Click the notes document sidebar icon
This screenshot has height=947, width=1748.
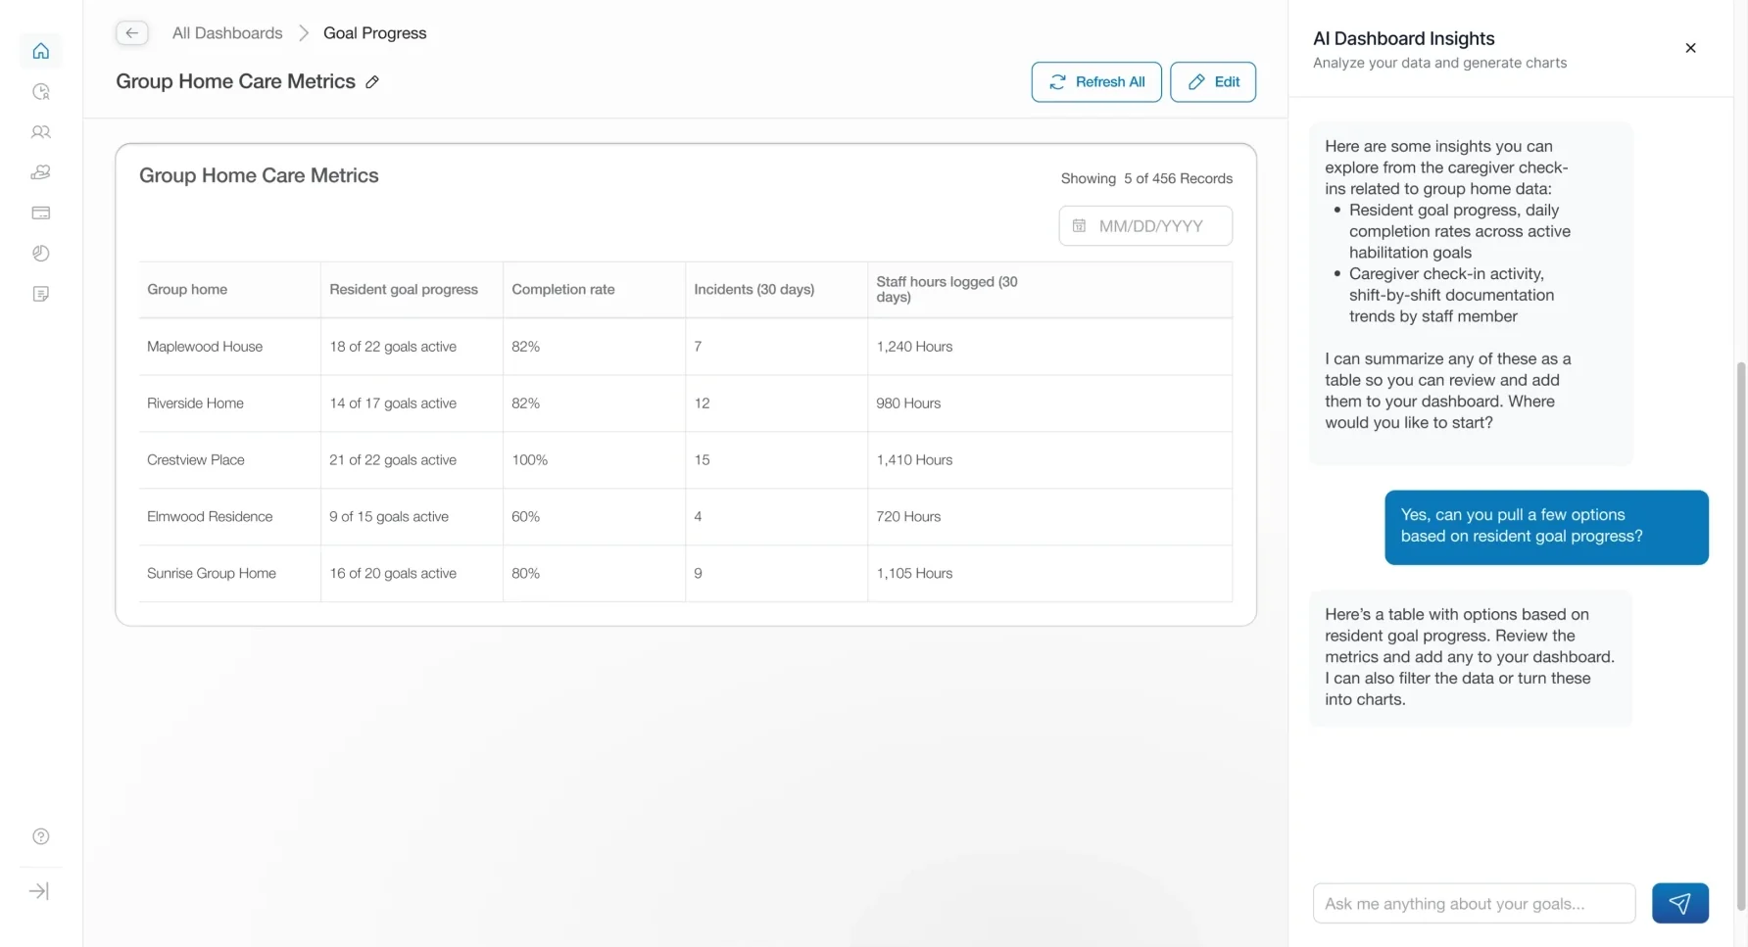40,294
